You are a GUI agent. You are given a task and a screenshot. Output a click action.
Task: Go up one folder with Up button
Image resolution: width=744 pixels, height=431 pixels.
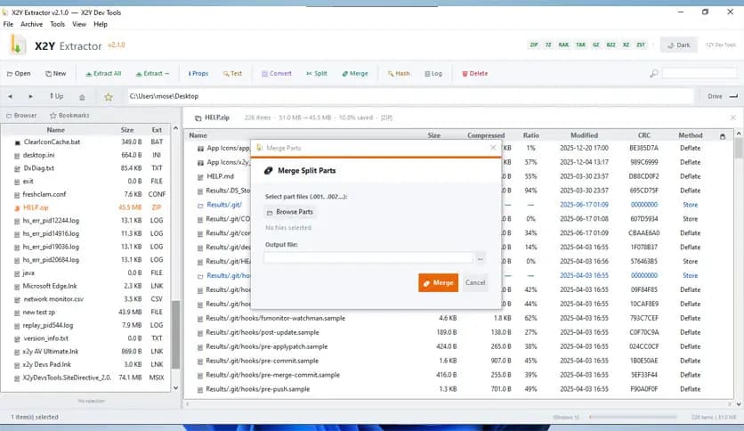56,96
